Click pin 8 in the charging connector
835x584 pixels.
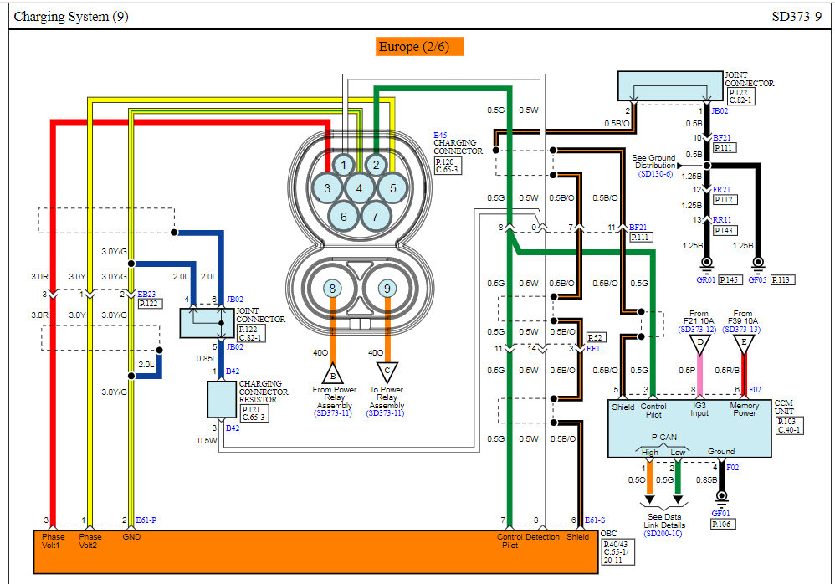point(332,289)
